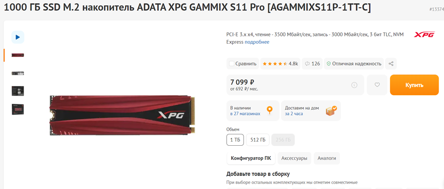Switch to the 'Конфигуратор ПК' tab
Screen dimensions: 444x189
(251, 158)
